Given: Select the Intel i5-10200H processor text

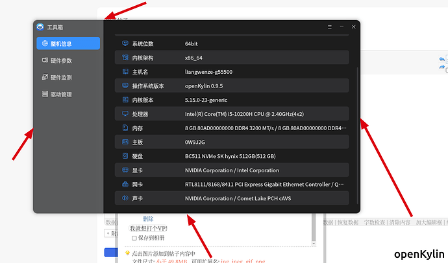Looking at the screenshot, I should 244,114.
